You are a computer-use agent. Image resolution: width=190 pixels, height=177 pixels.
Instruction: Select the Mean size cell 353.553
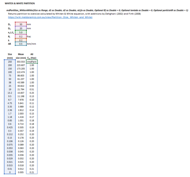coord(21,61)
